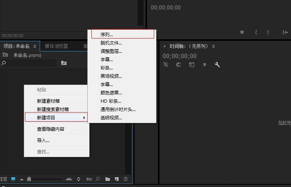Open the project panel hamburger menu
This screenshot has width=291, height=187.
pos(35,46)
